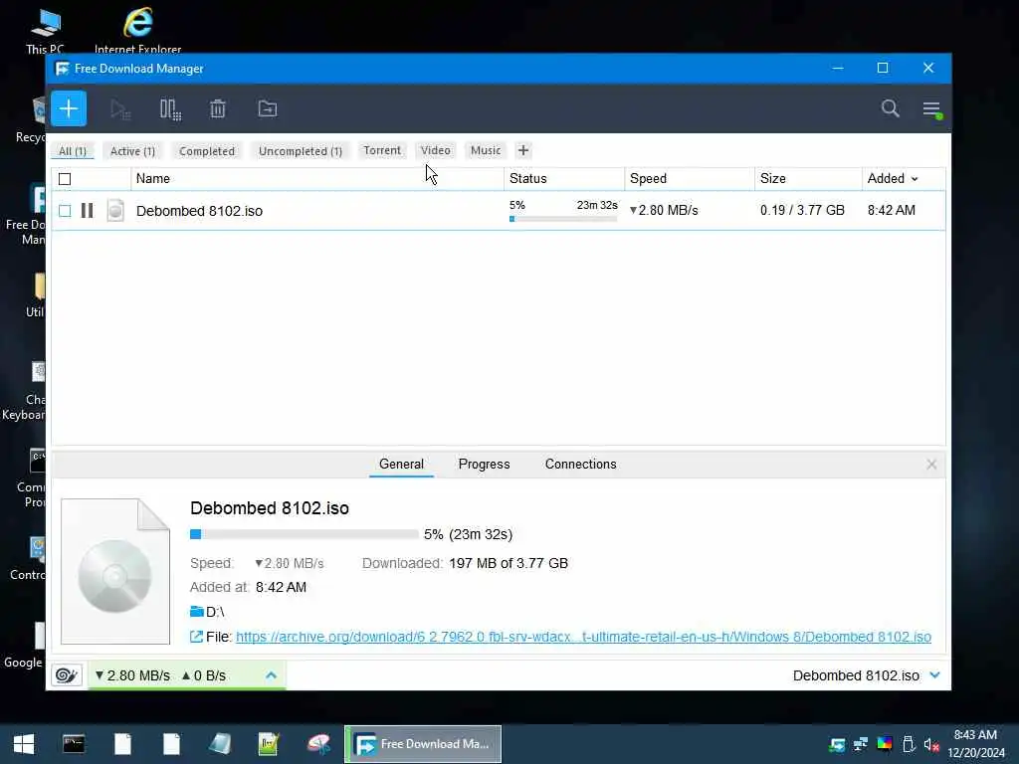Open the archive.org file download link
1019x764 pixels.
tap(583, 637)
